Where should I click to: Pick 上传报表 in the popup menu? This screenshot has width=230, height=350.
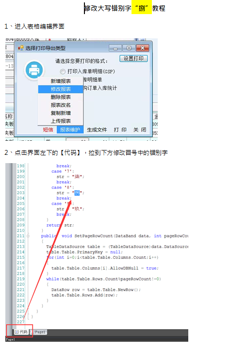[61, 121]
